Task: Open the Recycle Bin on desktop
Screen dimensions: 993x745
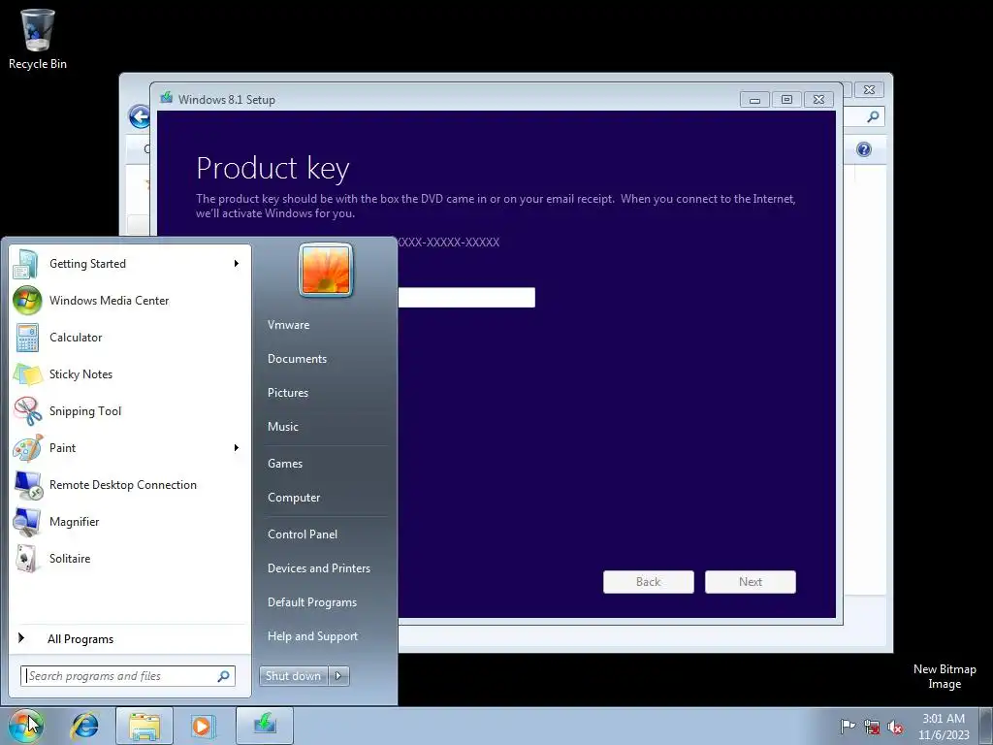Action: tap(38, 39)
